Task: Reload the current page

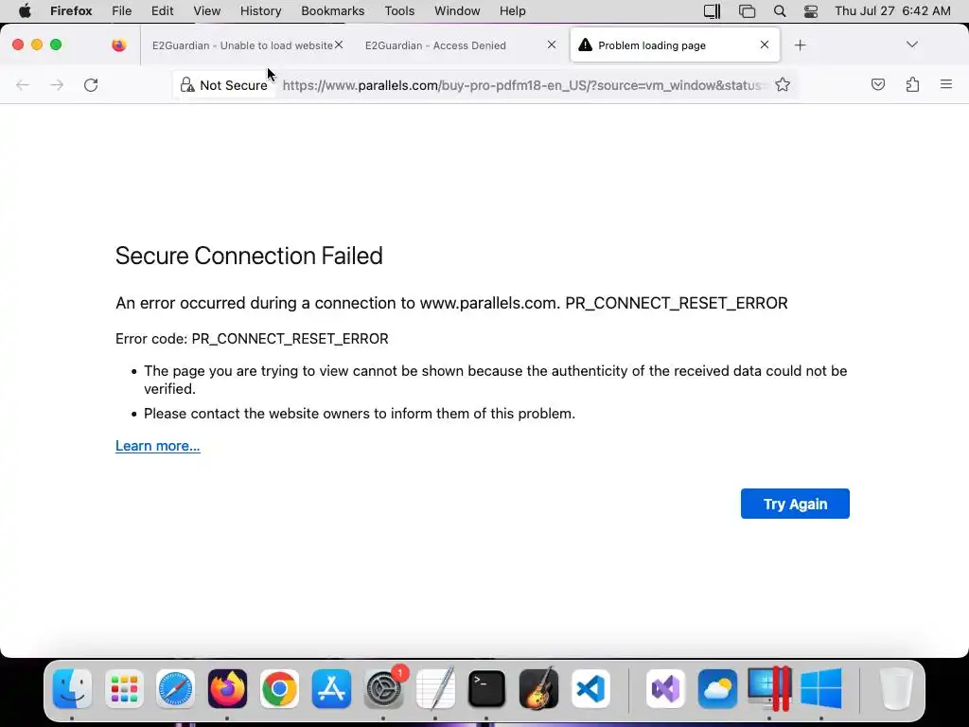Action: tap(91, 85)
